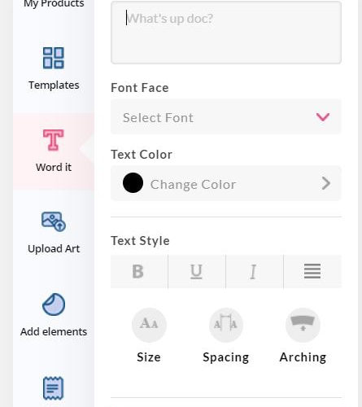Screen dimensions: 362x407
Task: Click the What's up doc text field
Action: click(x=226, y=33)
